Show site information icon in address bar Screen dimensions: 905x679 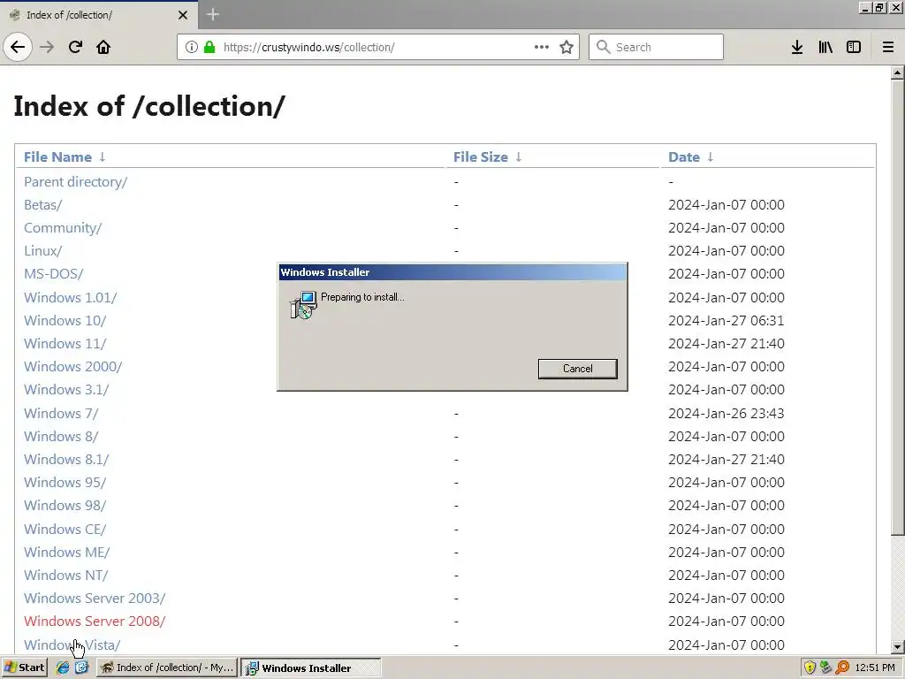[x=192, y=47]
